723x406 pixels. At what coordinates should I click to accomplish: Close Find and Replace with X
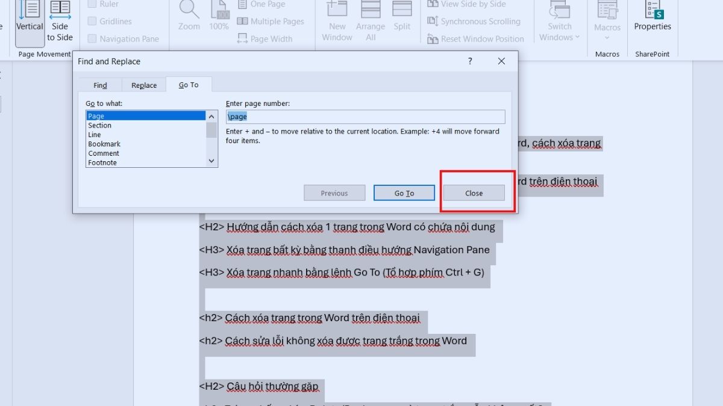click(x=501, y=61)
